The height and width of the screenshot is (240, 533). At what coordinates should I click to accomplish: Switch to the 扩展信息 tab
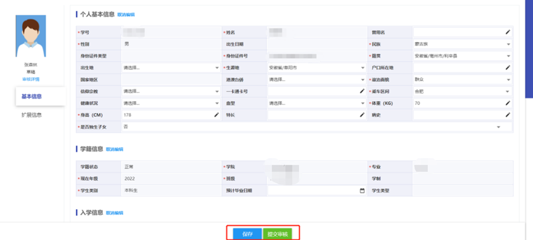click(31, 115)
